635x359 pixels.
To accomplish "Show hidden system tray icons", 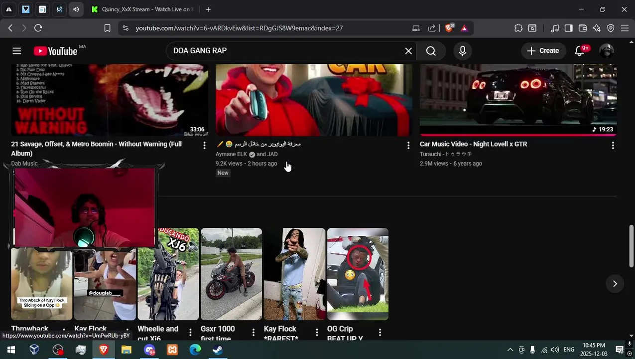I will pyautogui.click(x=510, y=350).
